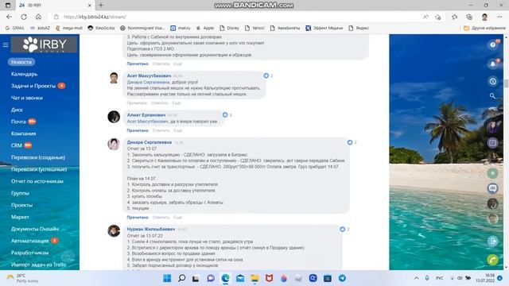Open Календарь in the sidebar
The height and width of the screenshot is (286, 509).
(25, 74)
